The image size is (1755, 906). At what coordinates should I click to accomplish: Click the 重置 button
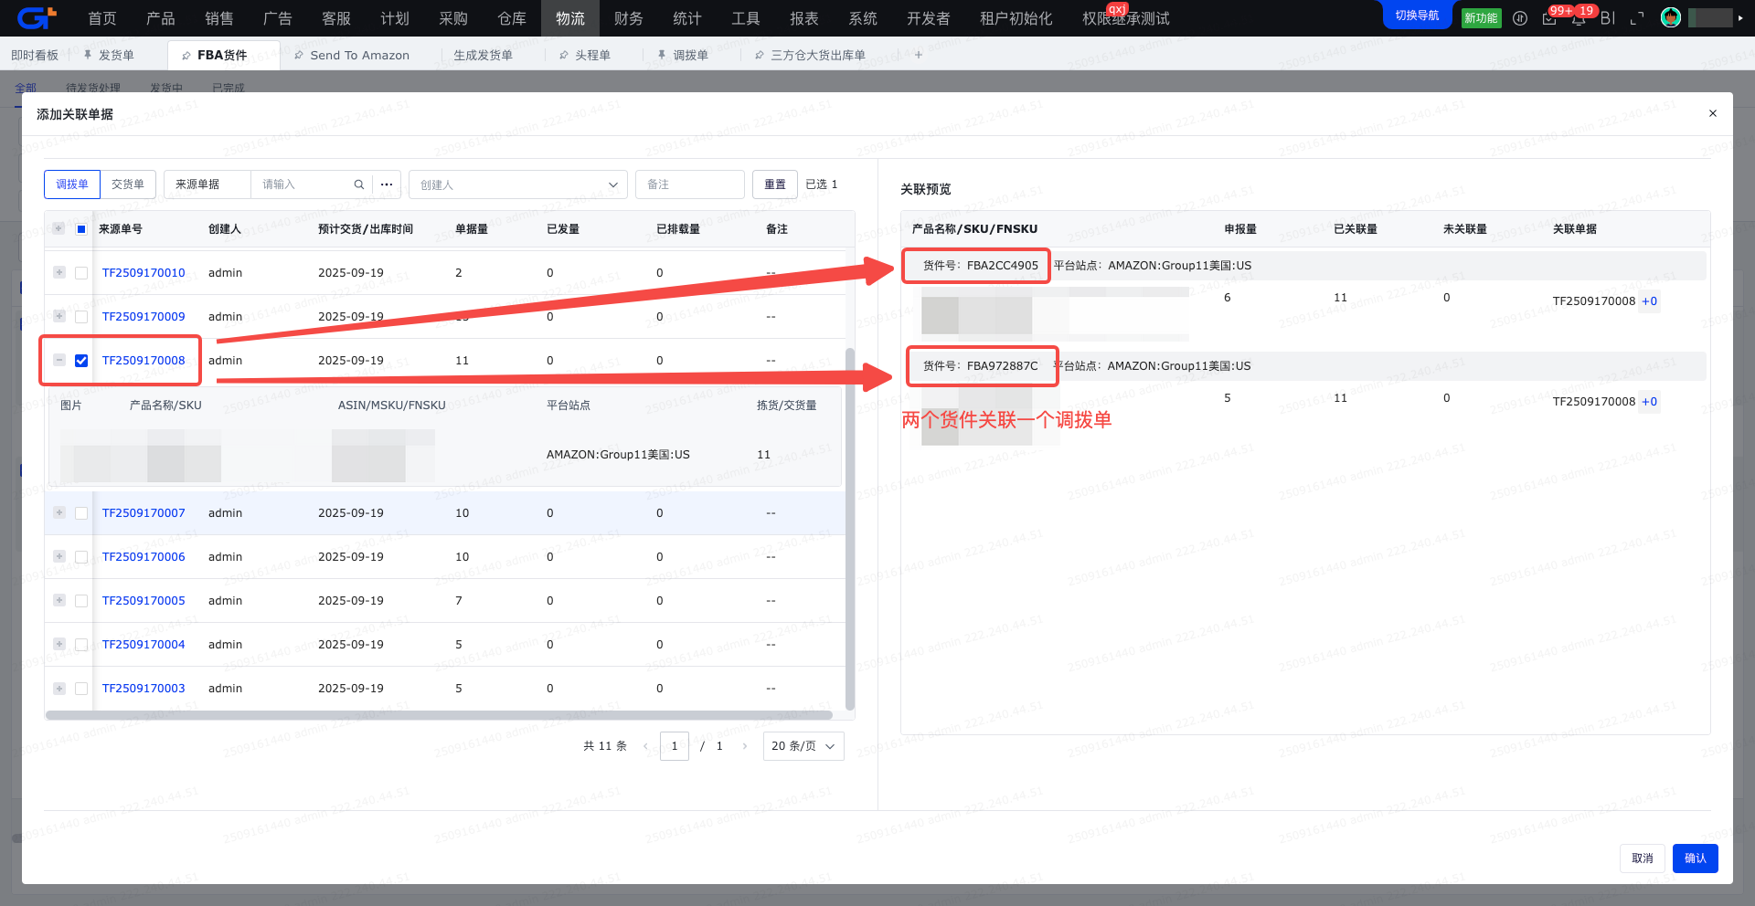[775, 184]
